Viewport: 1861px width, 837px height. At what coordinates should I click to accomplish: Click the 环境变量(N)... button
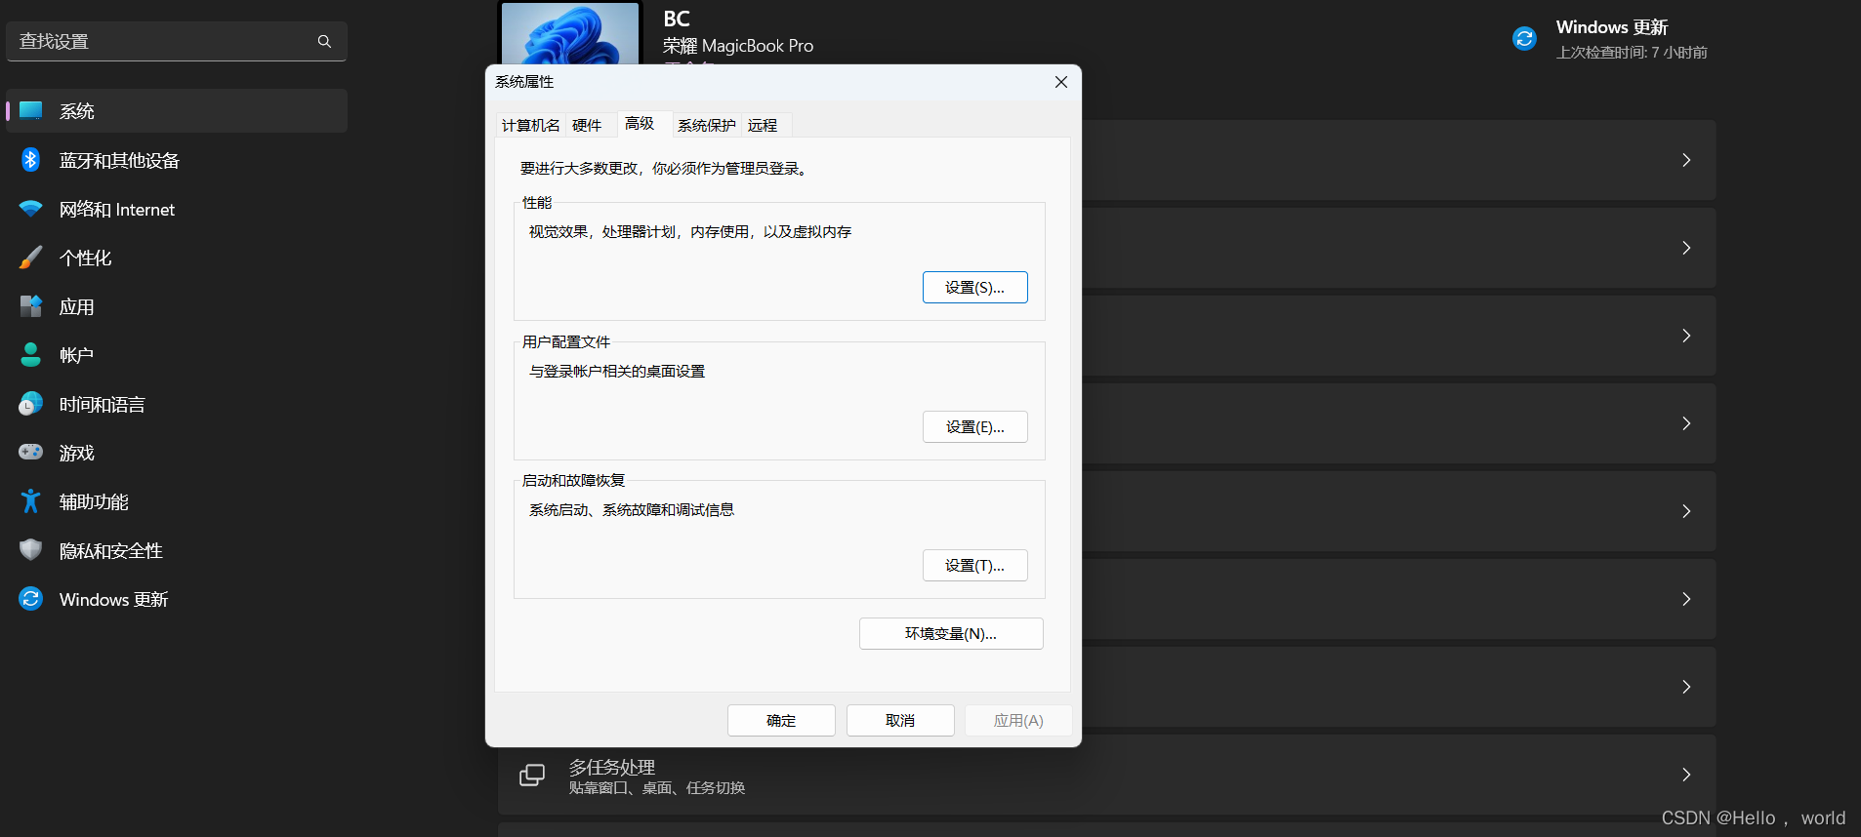(951, 634)
